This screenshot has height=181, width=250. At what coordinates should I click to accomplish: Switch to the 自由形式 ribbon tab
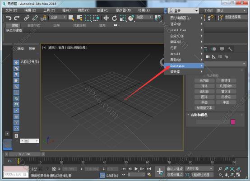coord(34,25)
